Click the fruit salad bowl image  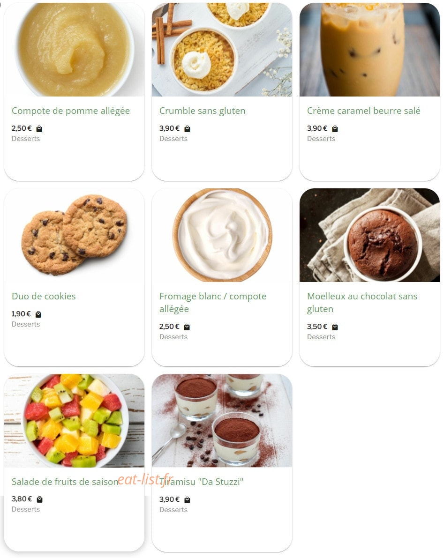(75, 420)
